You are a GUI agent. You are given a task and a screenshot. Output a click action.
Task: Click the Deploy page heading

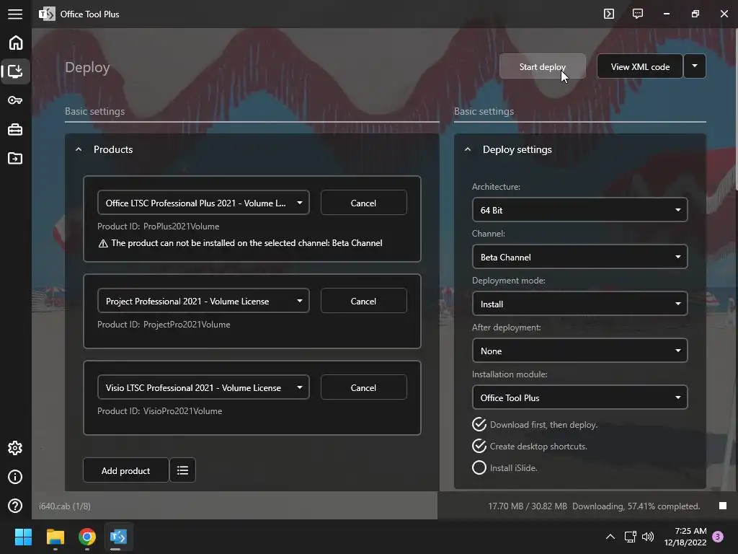pos(87,67)
